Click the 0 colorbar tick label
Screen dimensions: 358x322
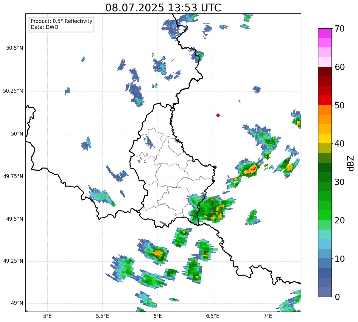point(337,297)
